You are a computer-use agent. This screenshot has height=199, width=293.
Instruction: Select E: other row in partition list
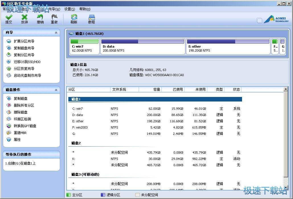155,121
